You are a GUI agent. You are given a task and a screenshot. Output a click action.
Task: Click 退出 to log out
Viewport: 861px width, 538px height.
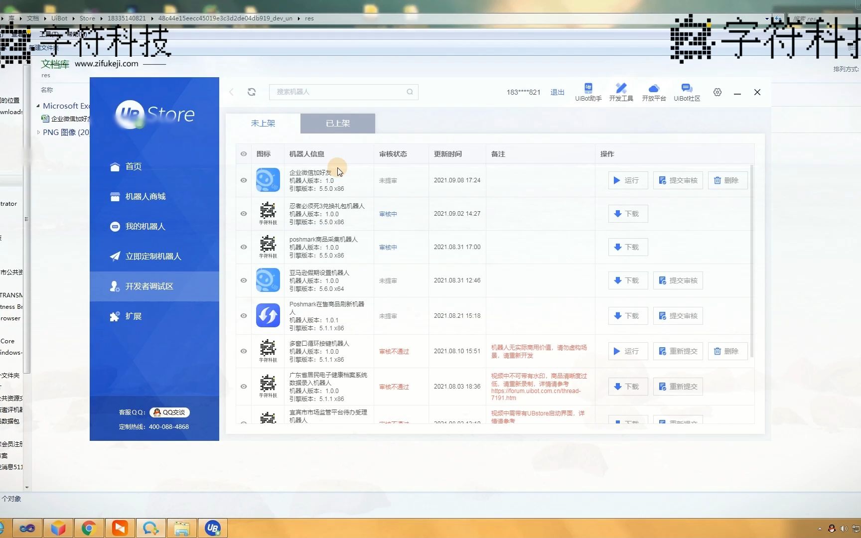pos(557,92)
